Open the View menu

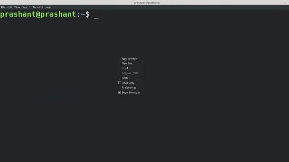tap(17, 7)
